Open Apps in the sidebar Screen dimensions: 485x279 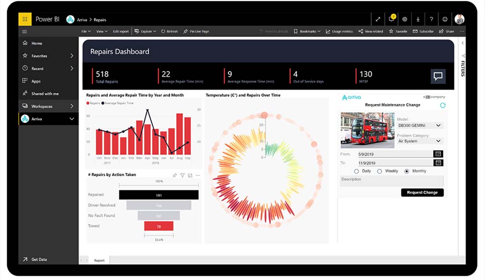48,81
